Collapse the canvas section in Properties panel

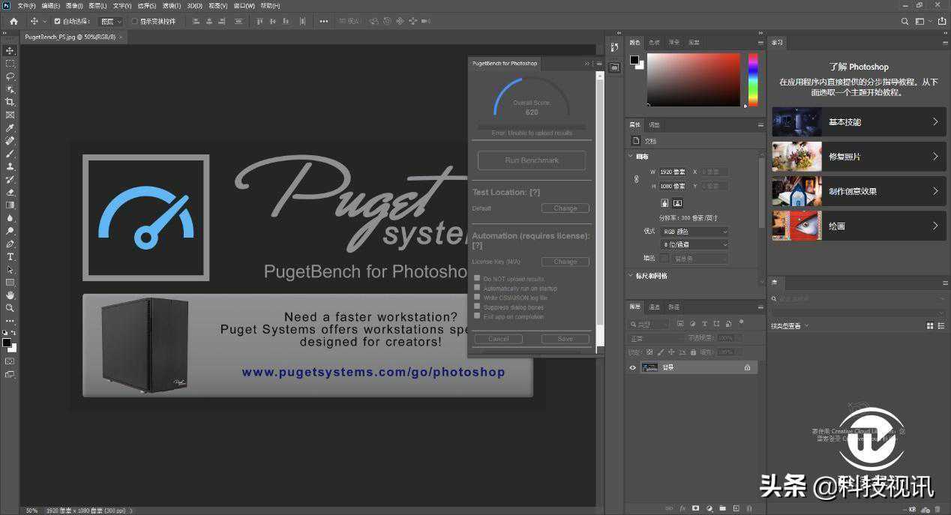(x=630, y=157)
